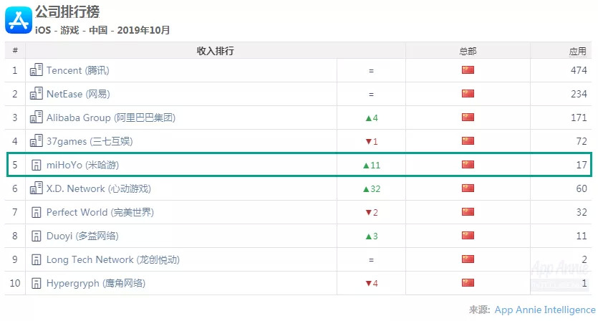This screenshot has height=321, width=598.
Task: Open the Perfect World (完美世界) link
Action: tap(100, 212)
